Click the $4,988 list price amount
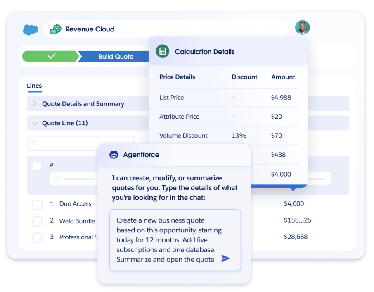 point(281,98)
